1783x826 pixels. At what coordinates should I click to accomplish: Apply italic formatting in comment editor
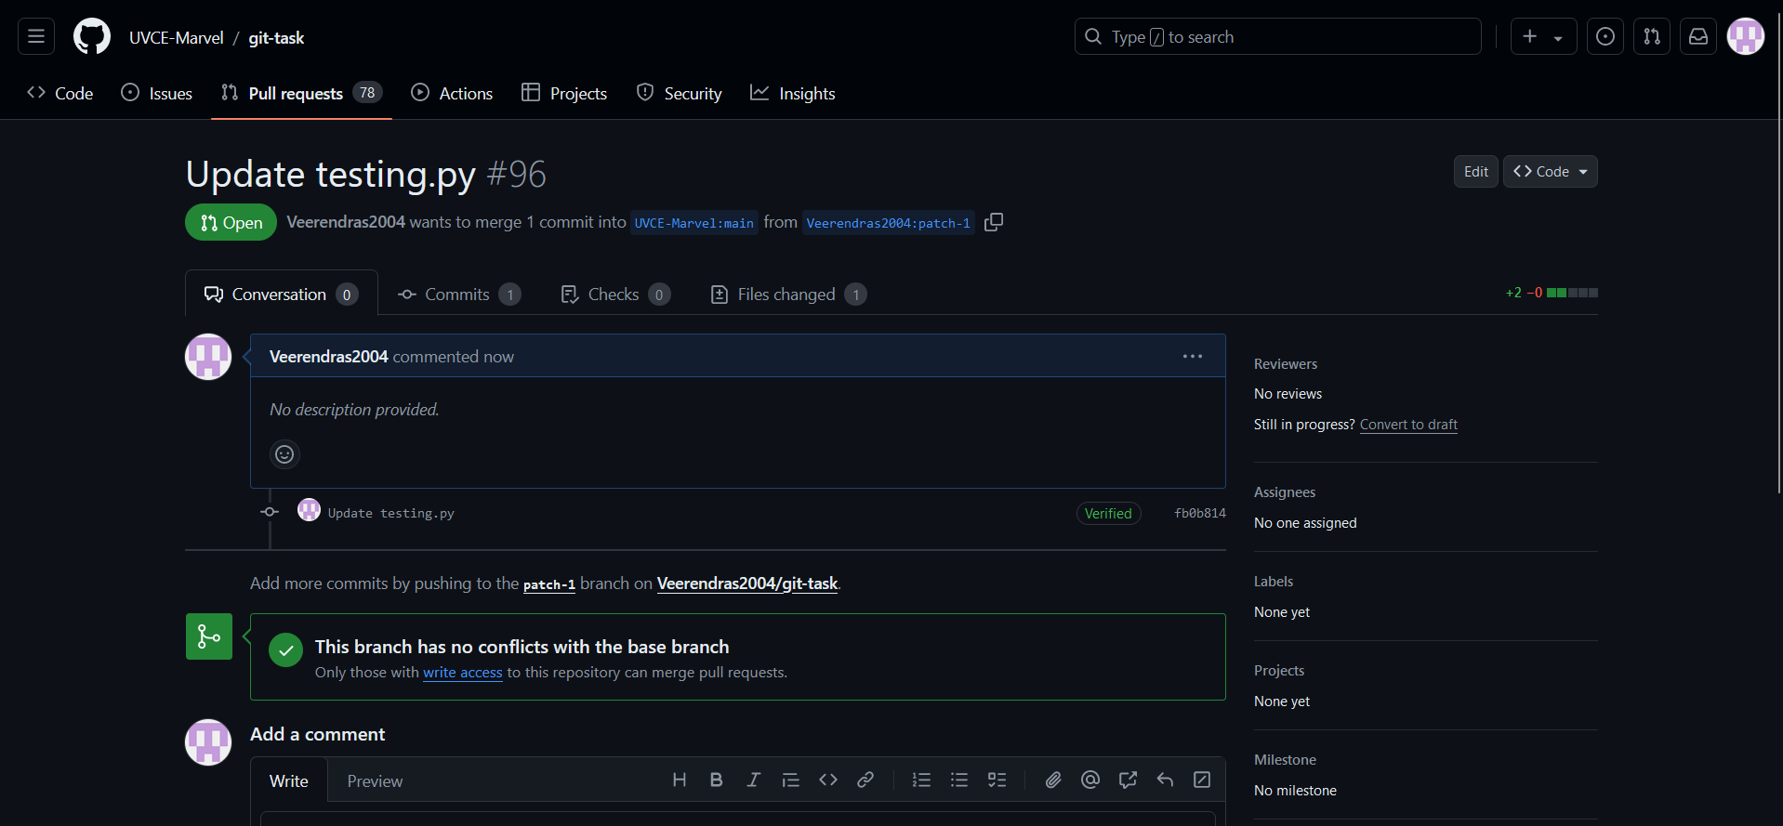tap(754, 780)
